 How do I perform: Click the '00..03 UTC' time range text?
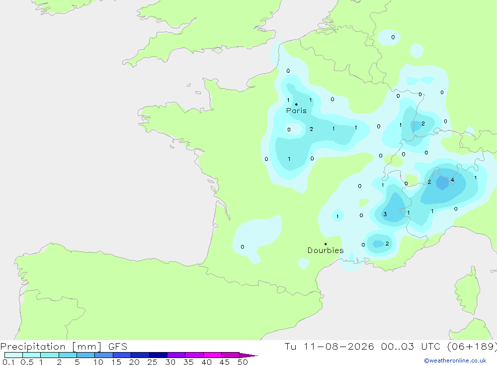(411, 346)
